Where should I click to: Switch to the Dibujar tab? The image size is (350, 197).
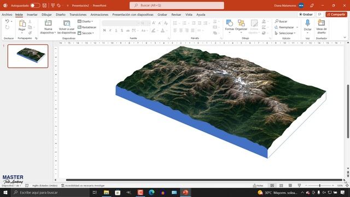click(x=46, y=15)
